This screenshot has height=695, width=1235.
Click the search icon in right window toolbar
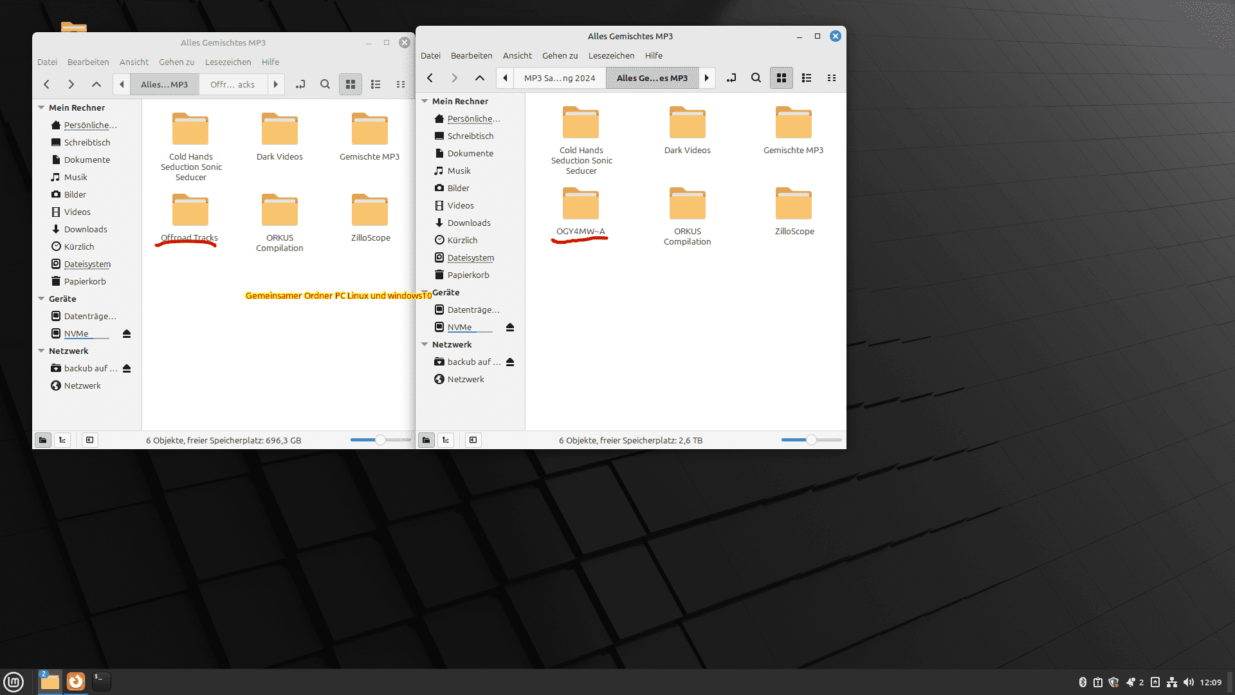(756, 78)
